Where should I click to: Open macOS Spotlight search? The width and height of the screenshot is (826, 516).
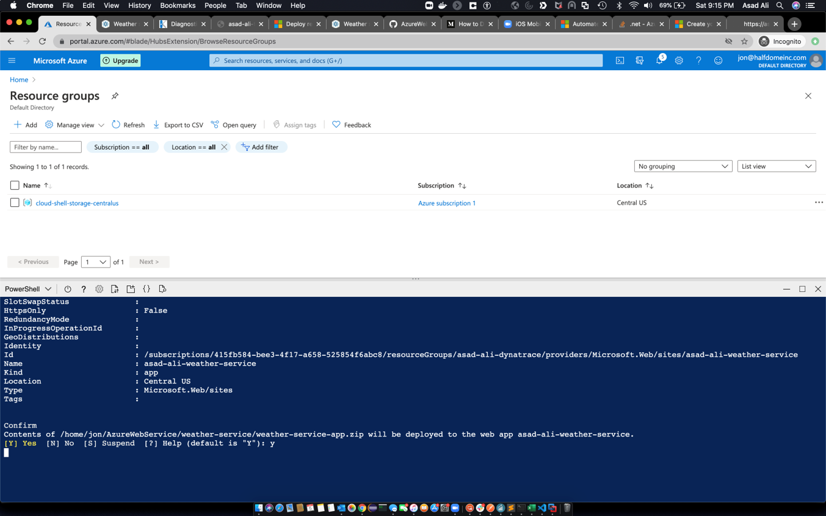[780, 5]
